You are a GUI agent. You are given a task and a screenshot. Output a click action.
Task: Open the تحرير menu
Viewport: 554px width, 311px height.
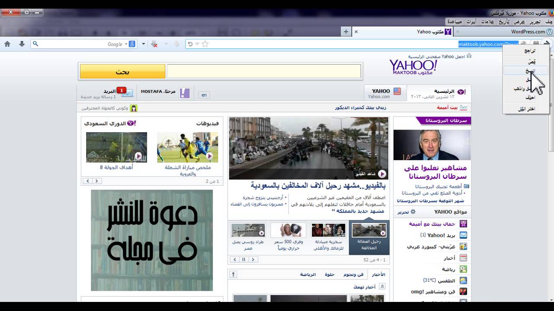tap(535, 22)
